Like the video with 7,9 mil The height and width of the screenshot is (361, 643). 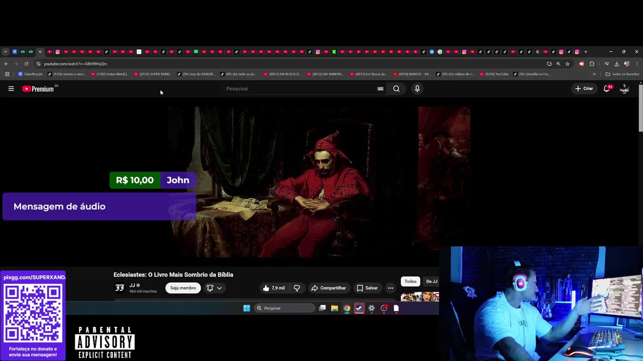point(273,288)
